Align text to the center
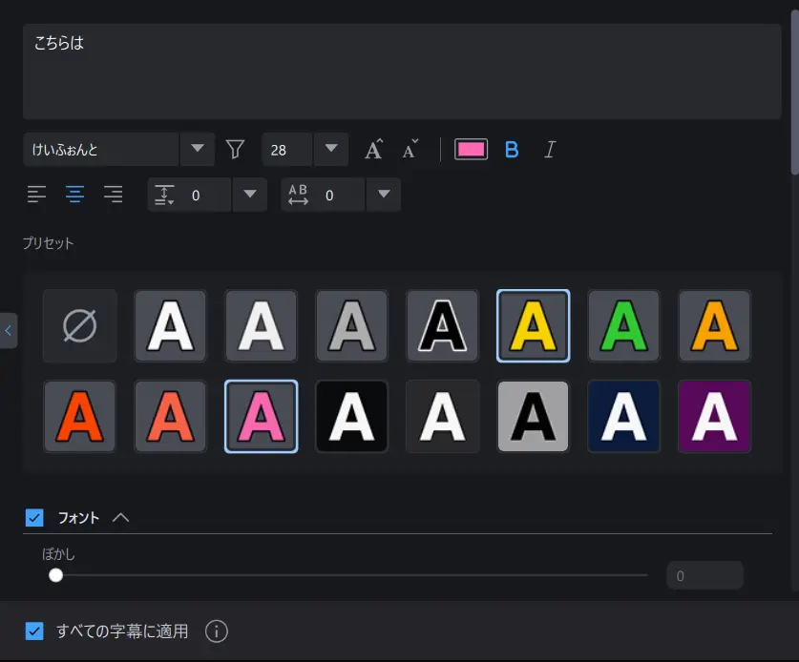This screenshot has height=662, width=799. coord(74,195)
